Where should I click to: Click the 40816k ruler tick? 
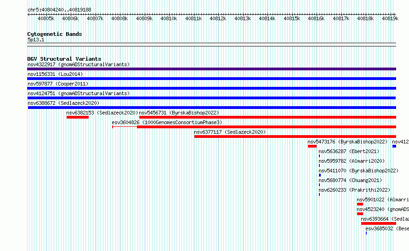[x=316, y=18]
